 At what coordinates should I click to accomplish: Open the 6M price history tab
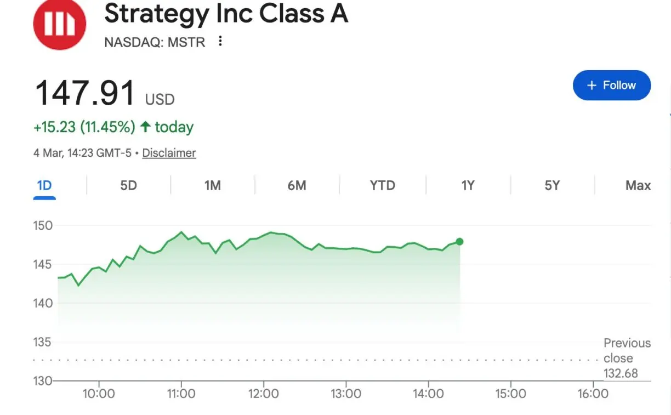[x=297, y=185]
